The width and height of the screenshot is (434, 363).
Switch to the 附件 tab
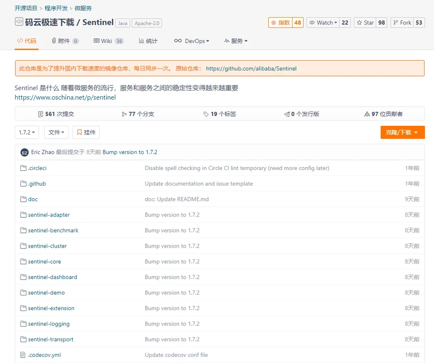[x=66, y=41]
